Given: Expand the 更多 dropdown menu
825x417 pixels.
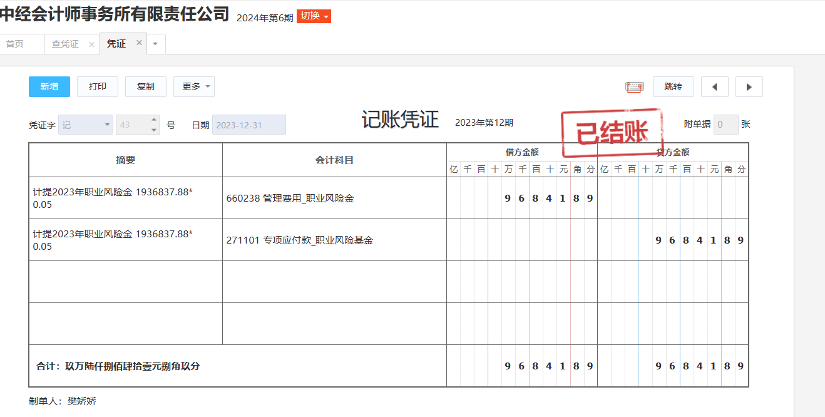Looking at the screenshot, I should point(193,87).
